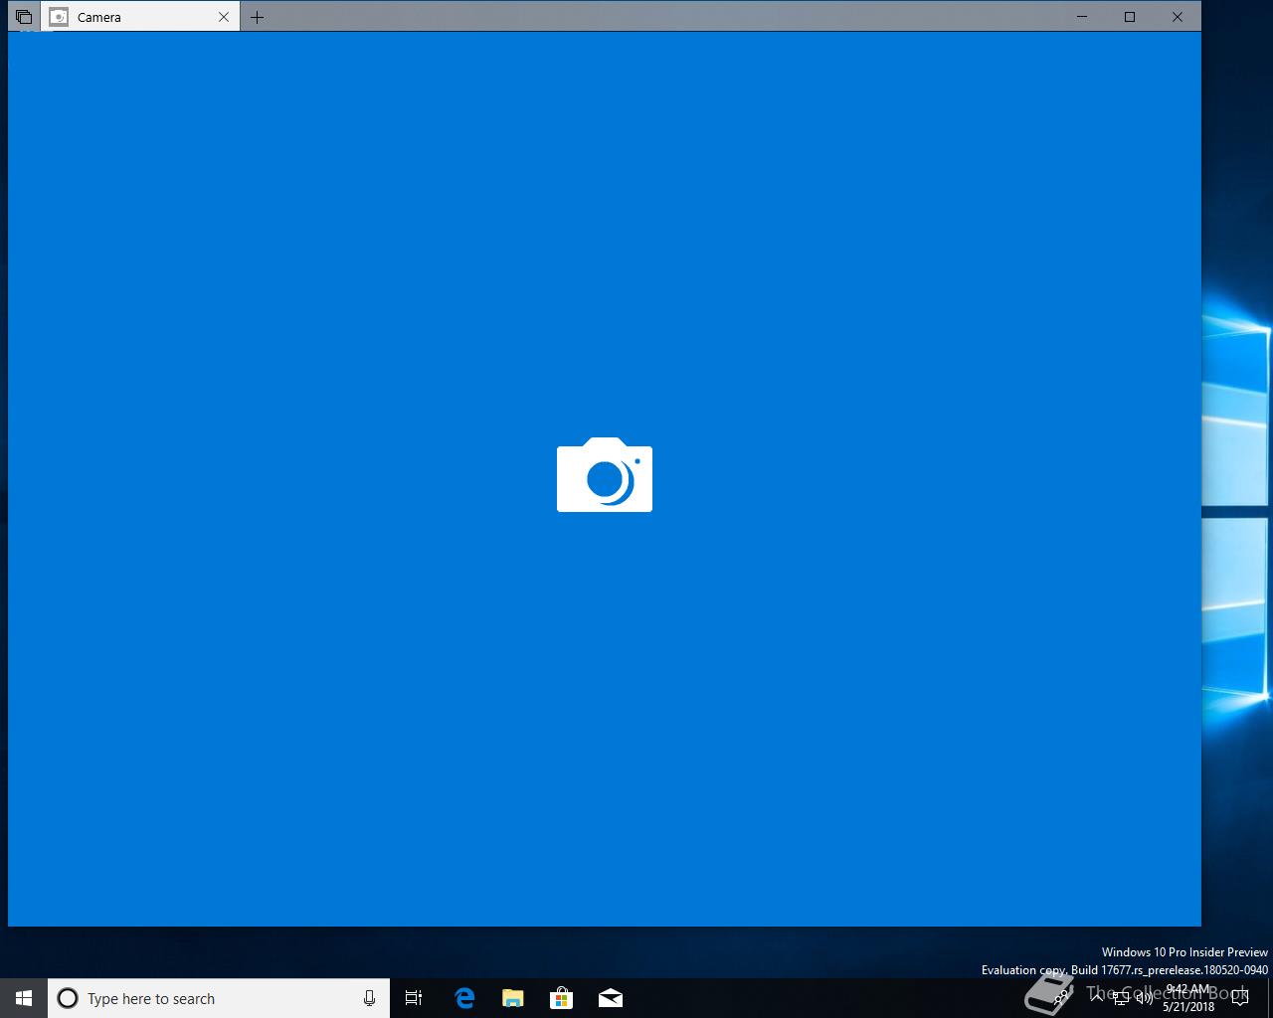
Task: Click the Type here to search box
Action: 219,998
